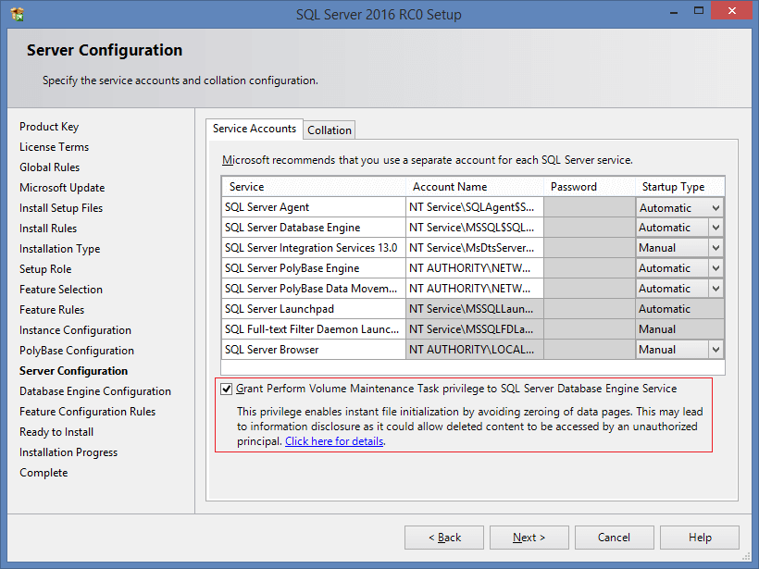Open Startup Type dropdown for SQL Server Browser
Viewport: 759px width, 569px height.
(717, 349)
